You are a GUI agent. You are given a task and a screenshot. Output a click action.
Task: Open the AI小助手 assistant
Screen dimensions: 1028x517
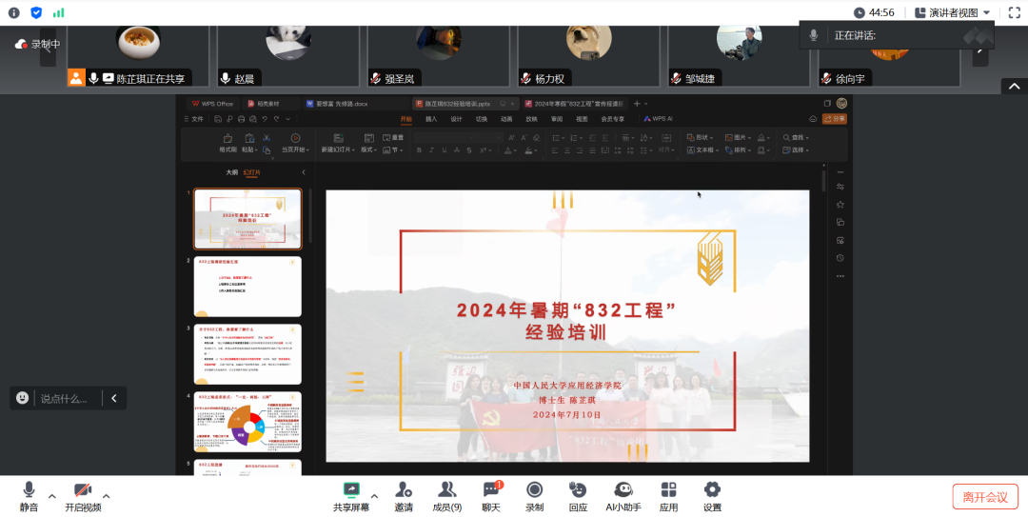(623, 490)
